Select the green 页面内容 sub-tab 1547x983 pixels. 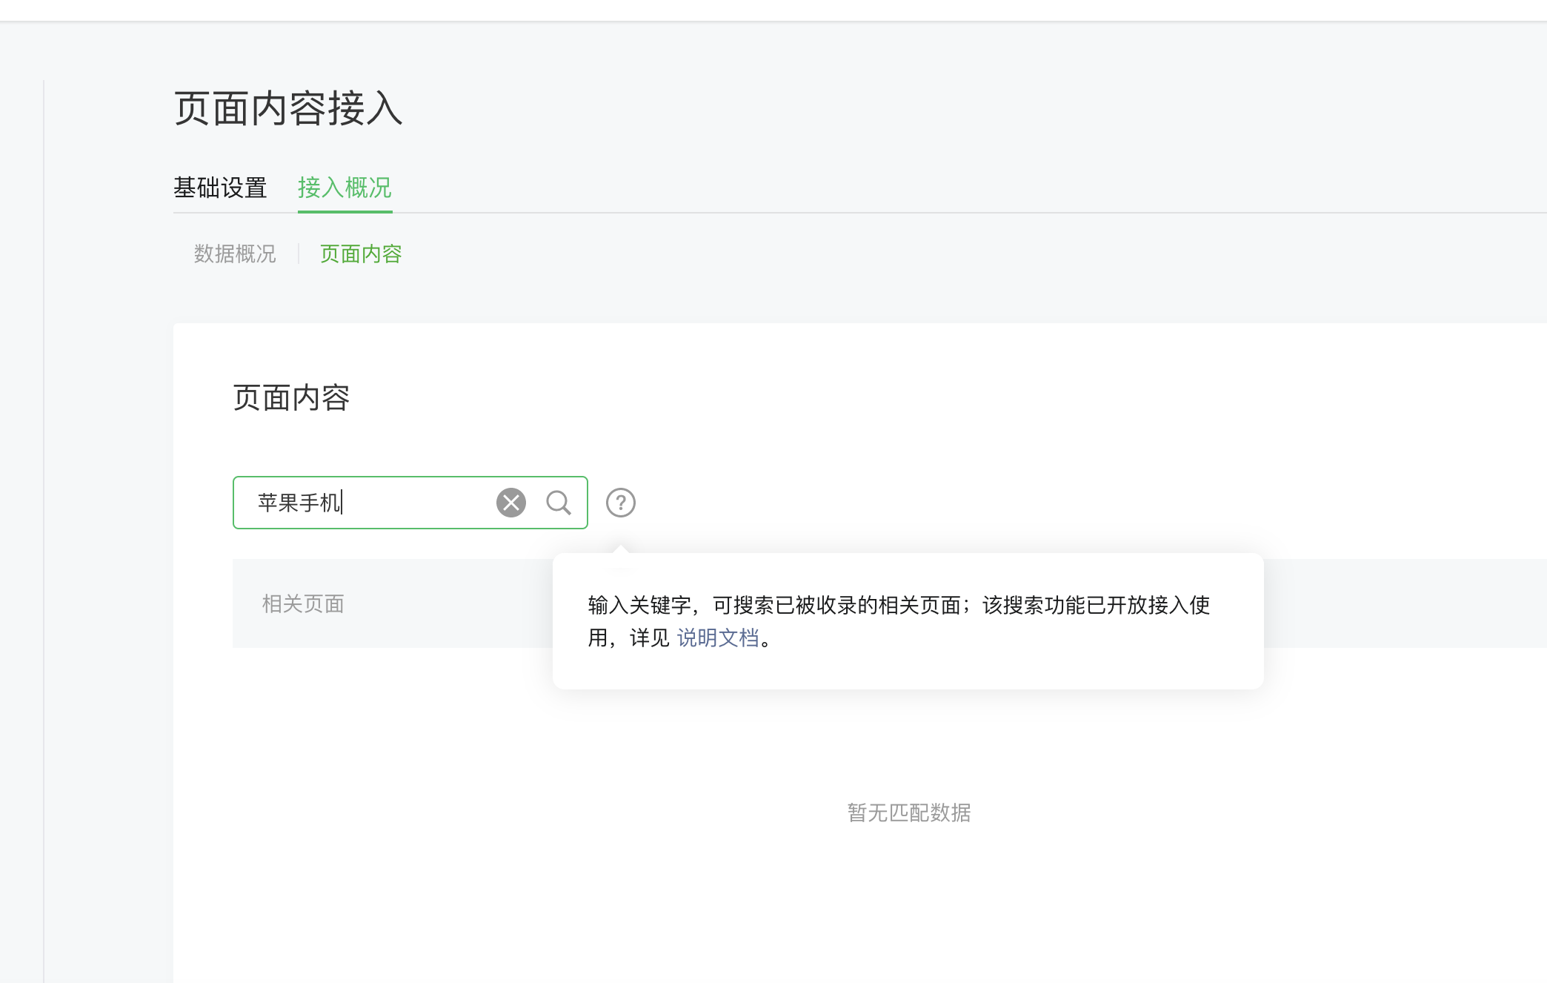pyautogui.click(x=361, y=254)
